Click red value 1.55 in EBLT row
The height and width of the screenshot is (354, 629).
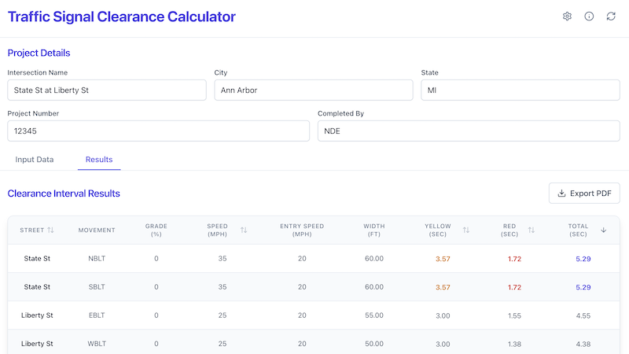(x=514, y=316)
